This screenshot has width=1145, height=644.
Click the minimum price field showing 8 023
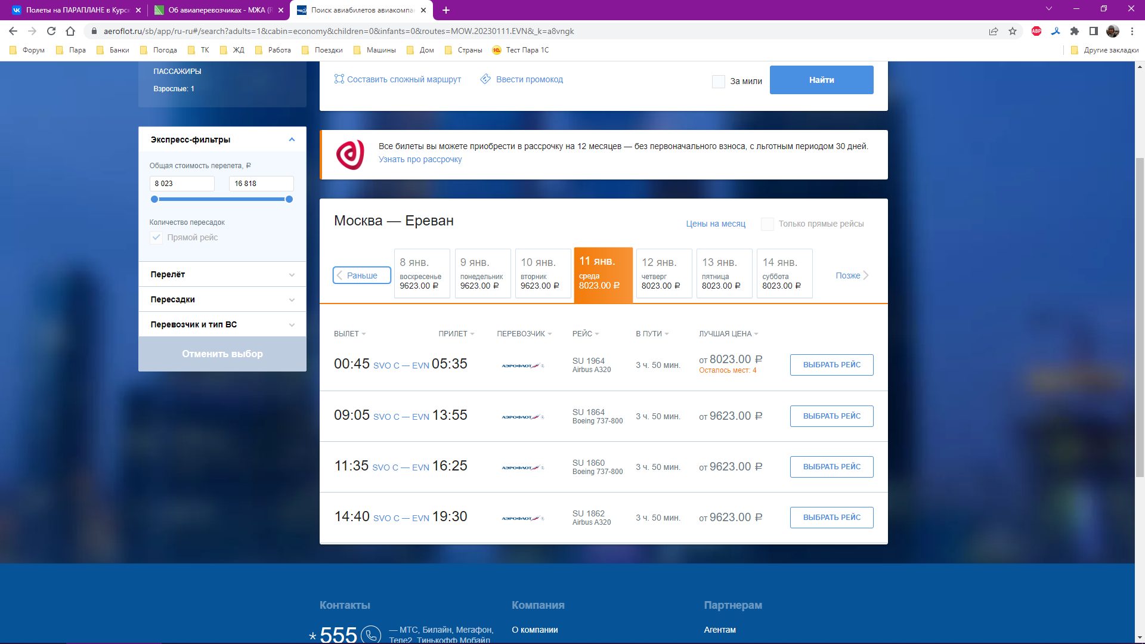click(182, 184)
